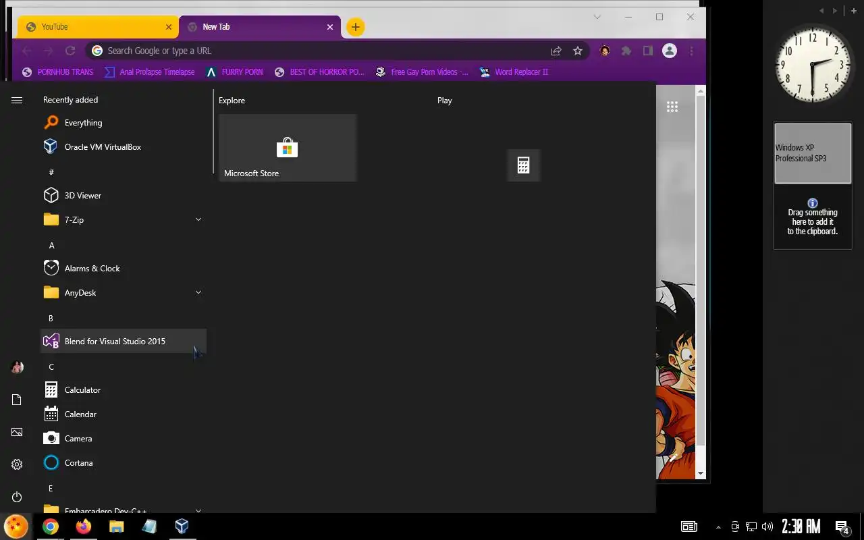Viewport: 864px width, 540px height.
Task: Open the user account avatar in Start
Action: 17,367
